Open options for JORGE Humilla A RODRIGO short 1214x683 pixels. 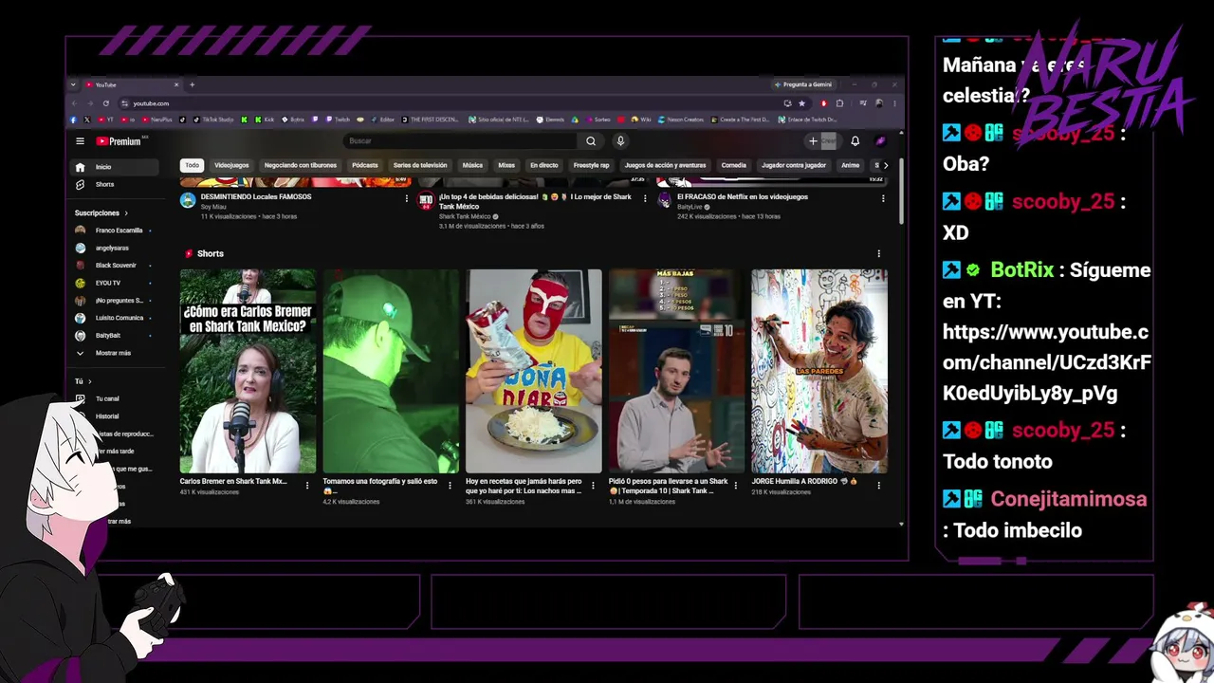[878, 485]
